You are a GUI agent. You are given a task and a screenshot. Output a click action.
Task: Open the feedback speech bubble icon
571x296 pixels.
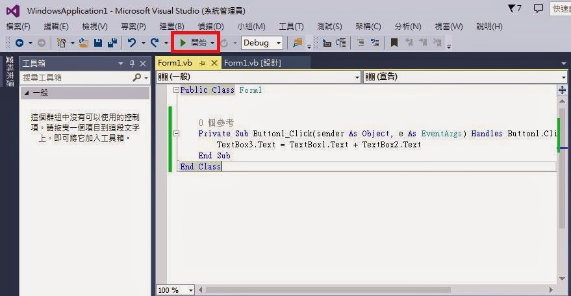coord(539,8)
